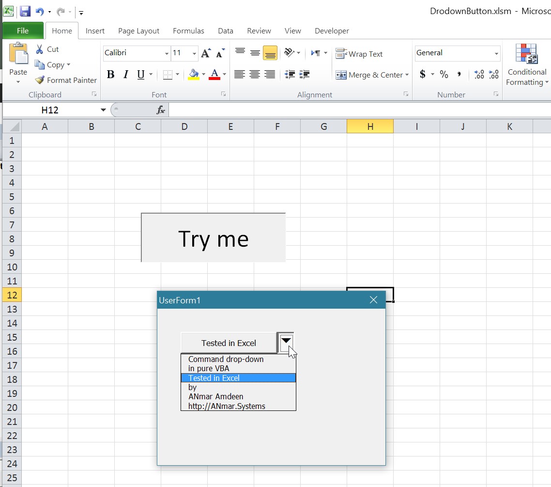This screenshot has height=487, width=551.
Task: Switch to the Developer tab
Action: 332,31
